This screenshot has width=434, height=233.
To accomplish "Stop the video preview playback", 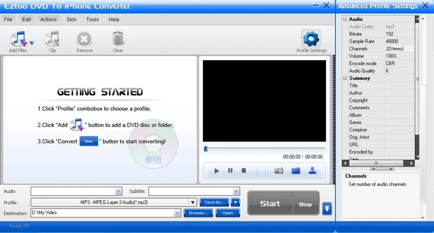I will 244,171.
